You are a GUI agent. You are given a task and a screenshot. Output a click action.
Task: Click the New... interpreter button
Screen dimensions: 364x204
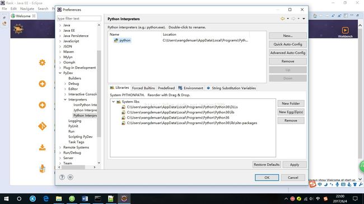(288, 36)
